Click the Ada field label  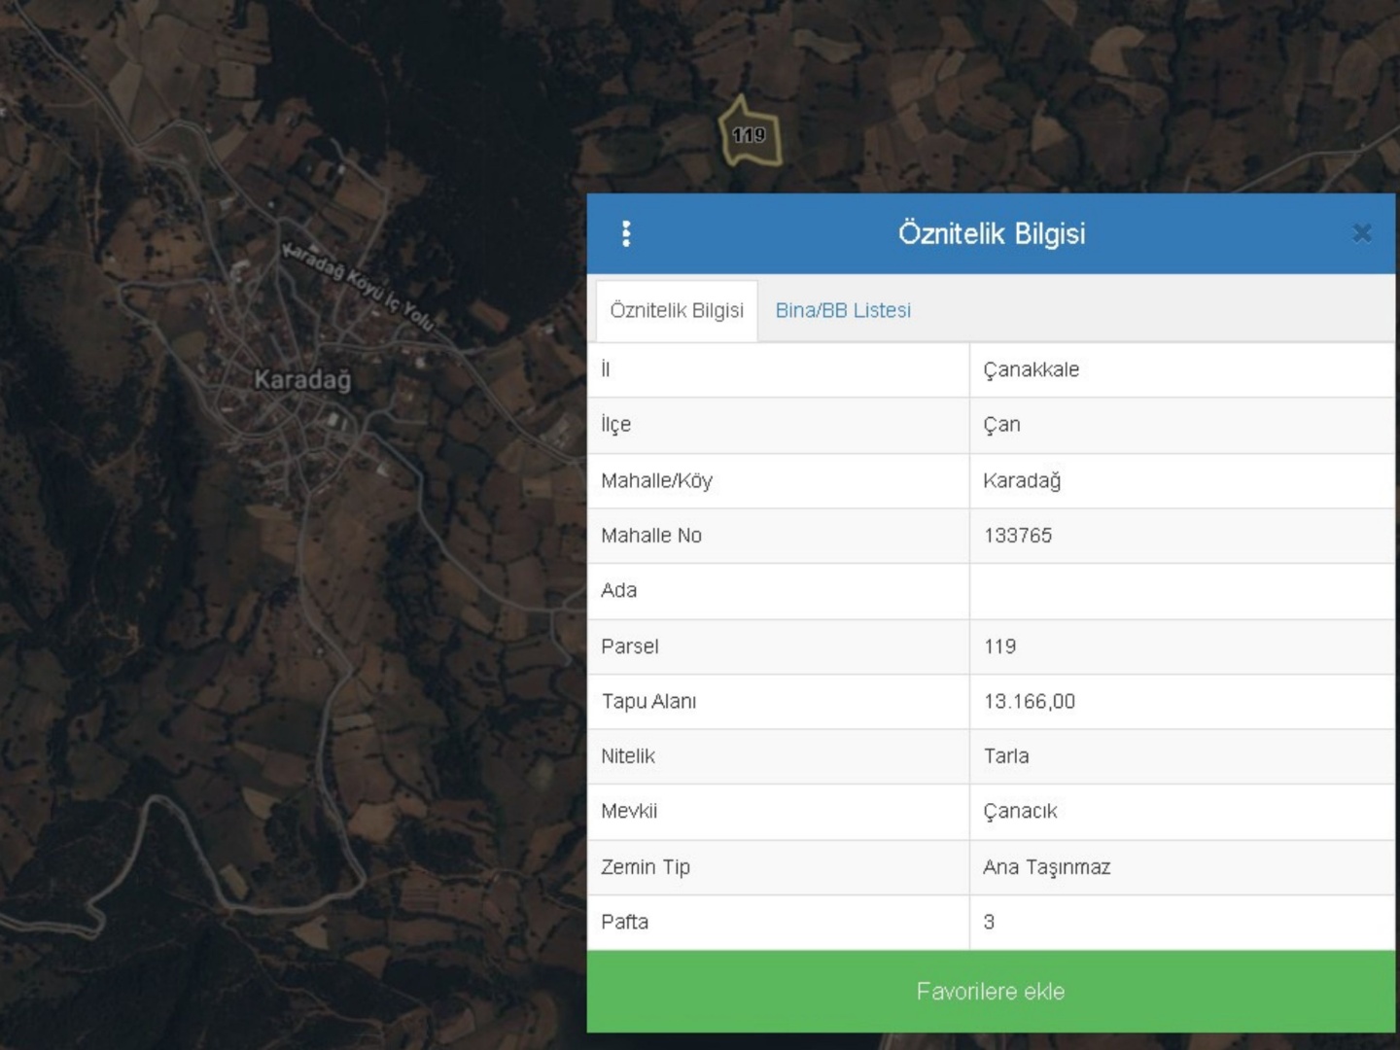tap(618, 591)
